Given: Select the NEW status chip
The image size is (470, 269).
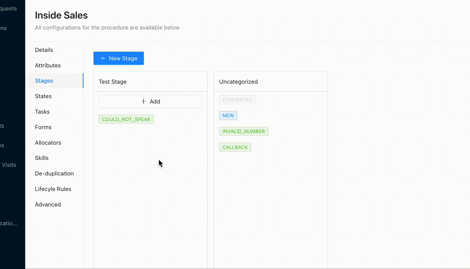Looking at the screenshot, I should coord(228,115).
